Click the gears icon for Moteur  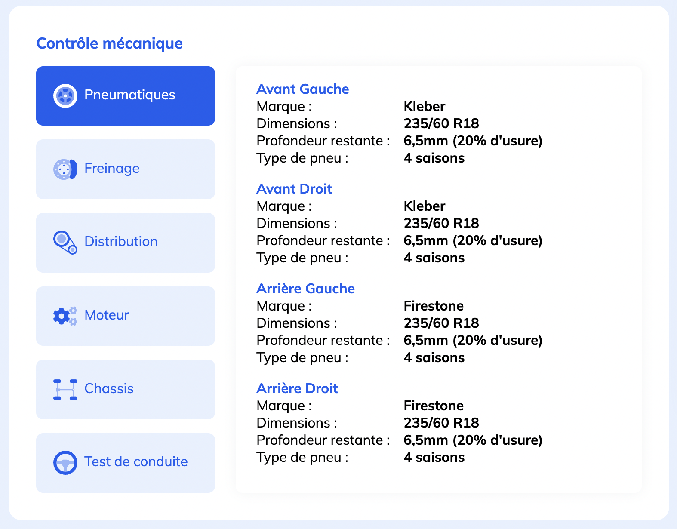(x=65, y=316)
